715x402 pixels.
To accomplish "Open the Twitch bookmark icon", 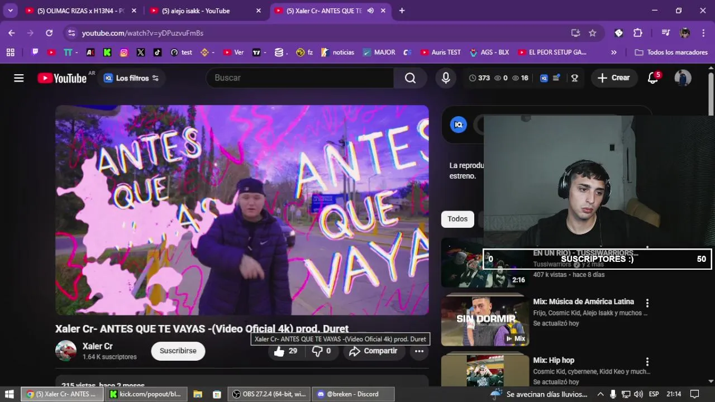I will point(35,52).
